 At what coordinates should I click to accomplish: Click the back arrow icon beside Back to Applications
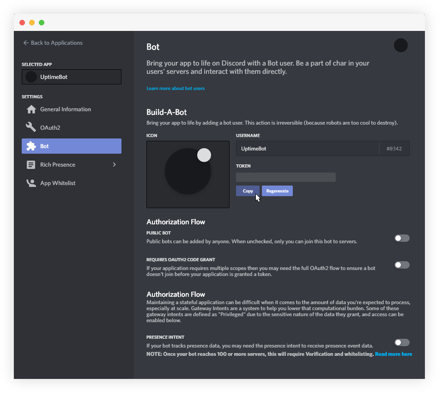[26, 43]
